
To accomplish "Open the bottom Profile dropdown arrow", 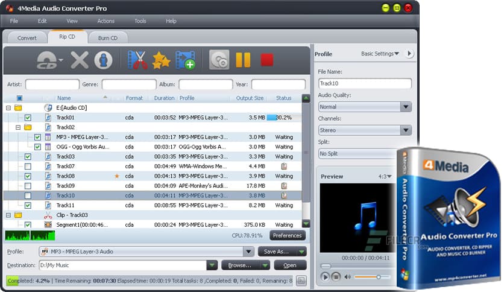I will tap(248, 252).
